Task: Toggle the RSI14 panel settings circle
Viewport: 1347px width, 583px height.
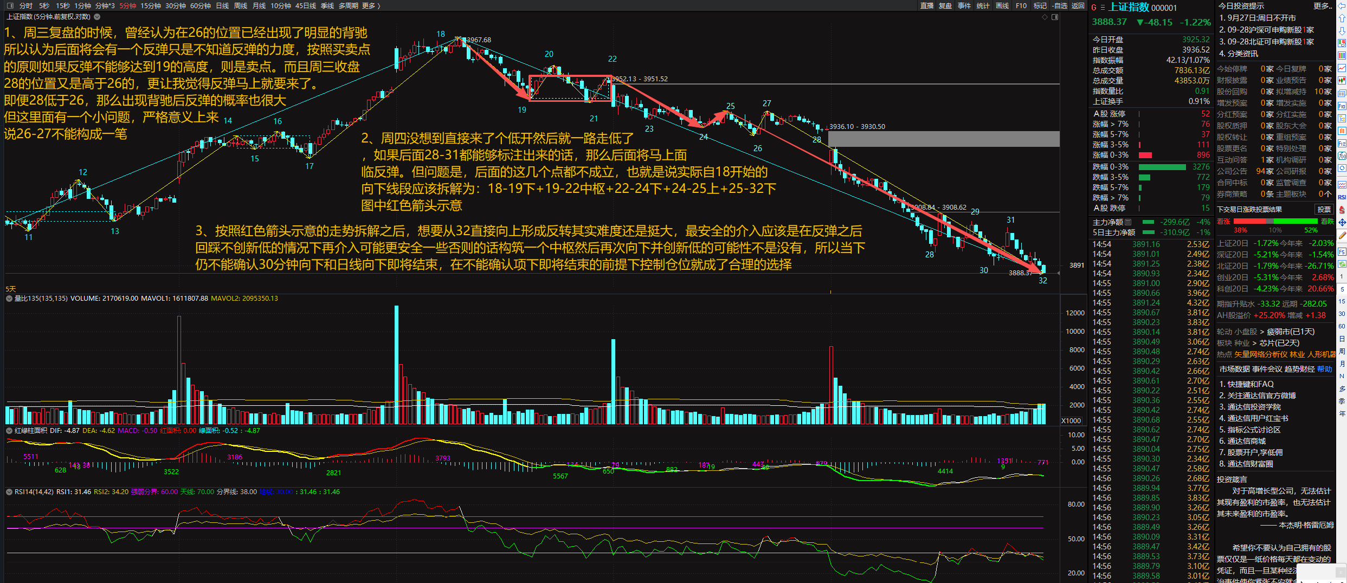Action: pos(9,491)
